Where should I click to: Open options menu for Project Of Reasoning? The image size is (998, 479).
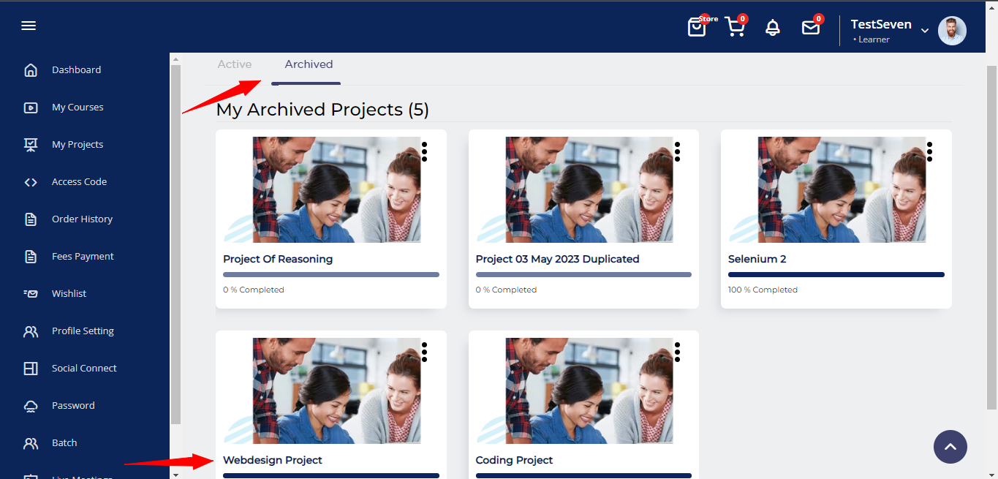click(425, 151)
